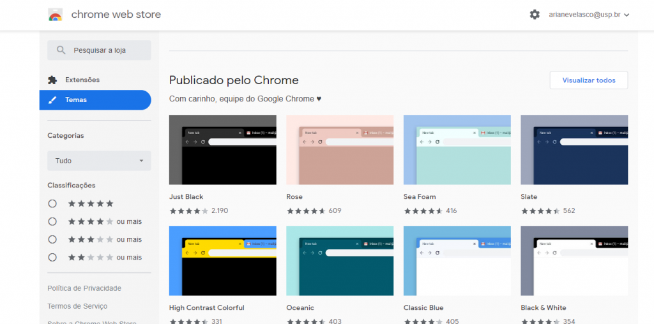
Task: Select four stars ou mais radio button
Action: pyautogui.click(x=52, y=221)
